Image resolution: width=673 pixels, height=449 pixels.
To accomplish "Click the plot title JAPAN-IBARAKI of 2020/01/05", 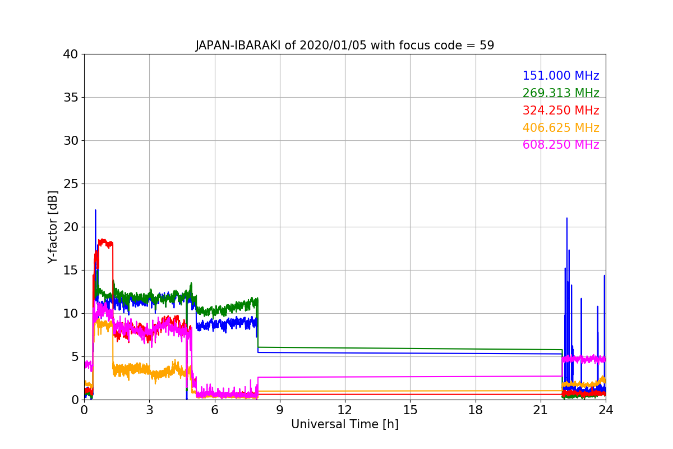I will click(345, 45).
